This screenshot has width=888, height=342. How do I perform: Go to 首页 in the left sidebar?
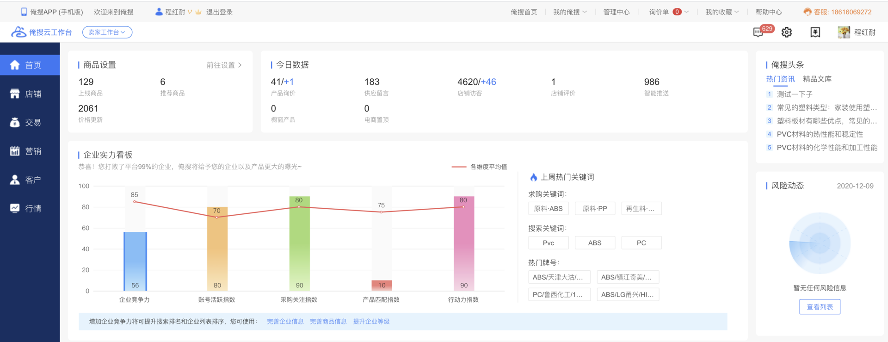click(30, 65)
